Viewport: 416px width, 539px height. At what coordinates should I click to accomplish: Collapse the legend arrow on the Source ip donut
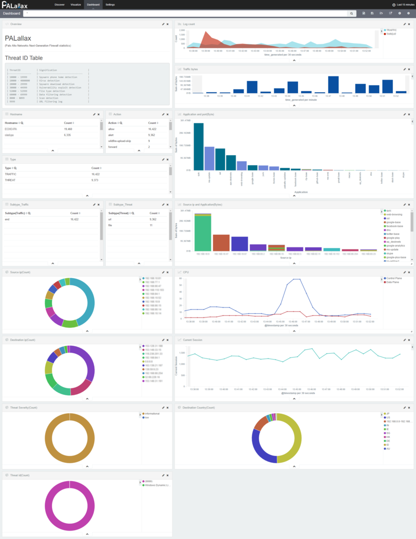pos(140,279)
